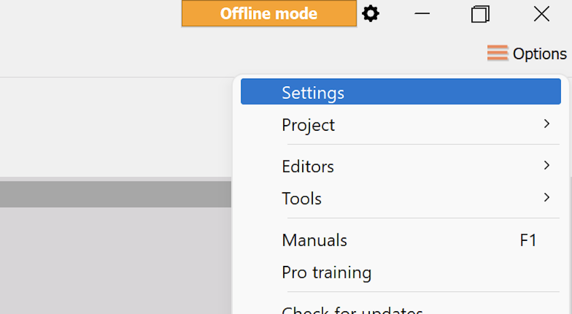This screenshot has width=572, height=314.
Task: Open the Tools submenu
Action: point(401,198)
